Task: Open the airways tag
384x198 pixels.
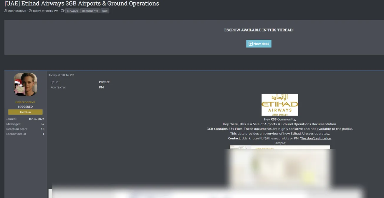Action: click(x=72, y=11)
